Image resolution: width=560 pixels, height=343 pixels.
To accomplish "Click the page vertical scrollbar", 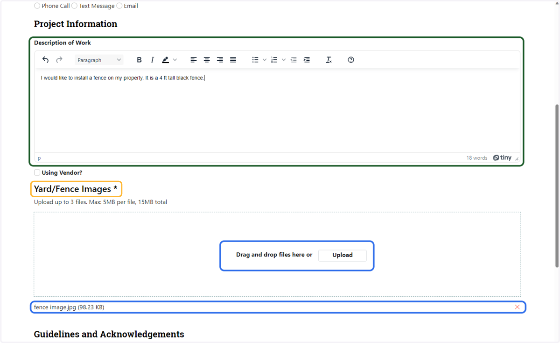I will (557, 186).
